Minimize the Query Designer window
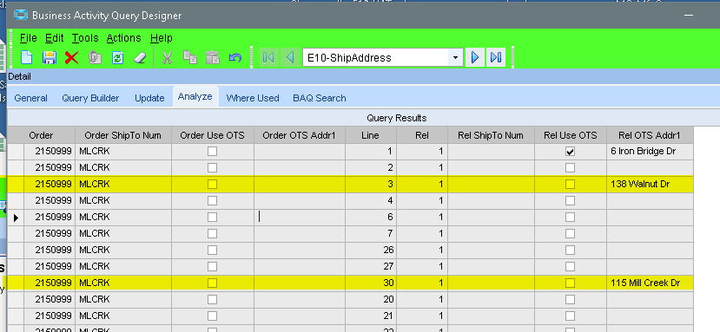The image size is (720, 332). pyautogui.click(x=689, y=15)
